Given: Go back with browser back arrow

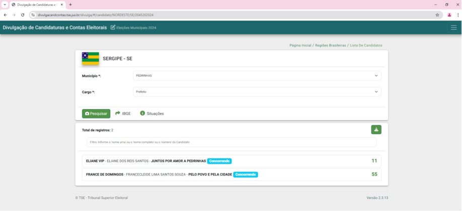Looking at the screenshot, I should point(6,15).
